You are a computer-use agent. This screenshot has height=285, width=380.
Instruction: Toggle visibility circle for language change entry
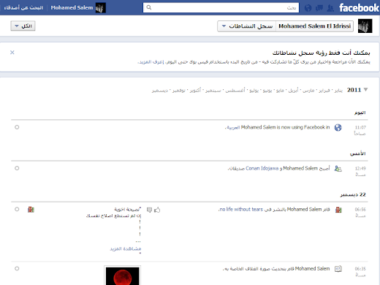click(17, 127)
